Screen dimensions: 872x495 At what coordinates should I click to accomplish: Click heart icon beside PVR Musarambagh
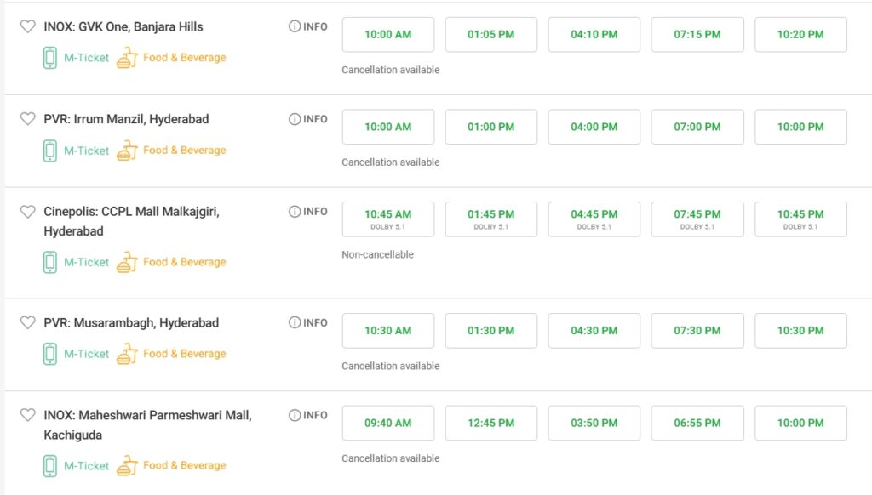(x=28, y=323)
